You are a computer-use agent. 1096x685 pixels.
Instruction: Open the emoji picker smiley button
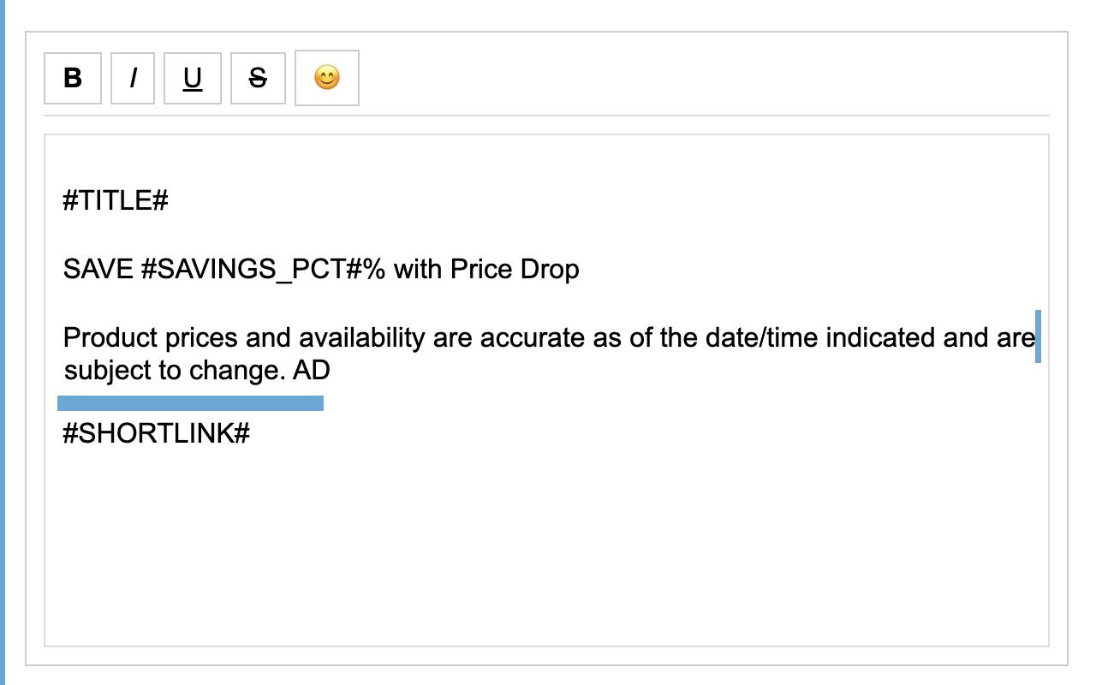tap(327, 79)
